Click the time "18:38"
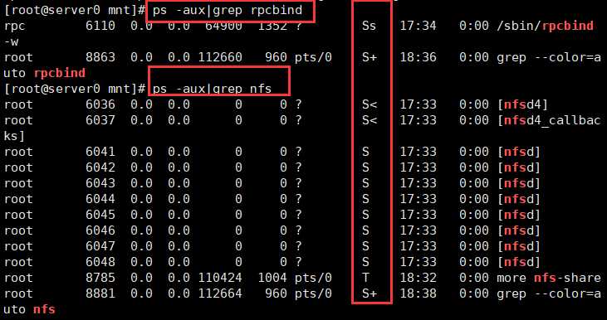607x320 pixels. (x=418, y=293)
